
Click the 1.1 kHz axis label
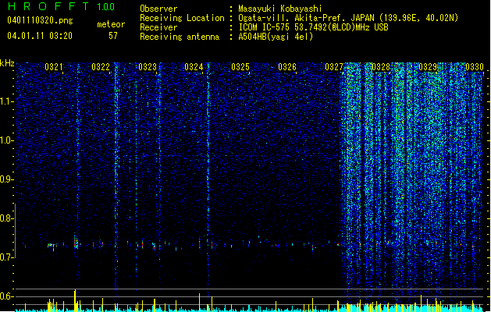(6, 101)
